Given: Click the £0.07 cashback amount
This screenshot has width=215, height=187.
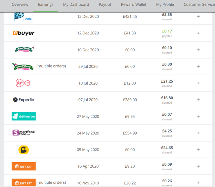Looking at the screenshot, I should click(167, 114).
